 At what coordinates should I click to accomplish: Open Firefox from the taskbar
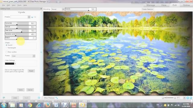pyautogui.click(x=47, y=105)
